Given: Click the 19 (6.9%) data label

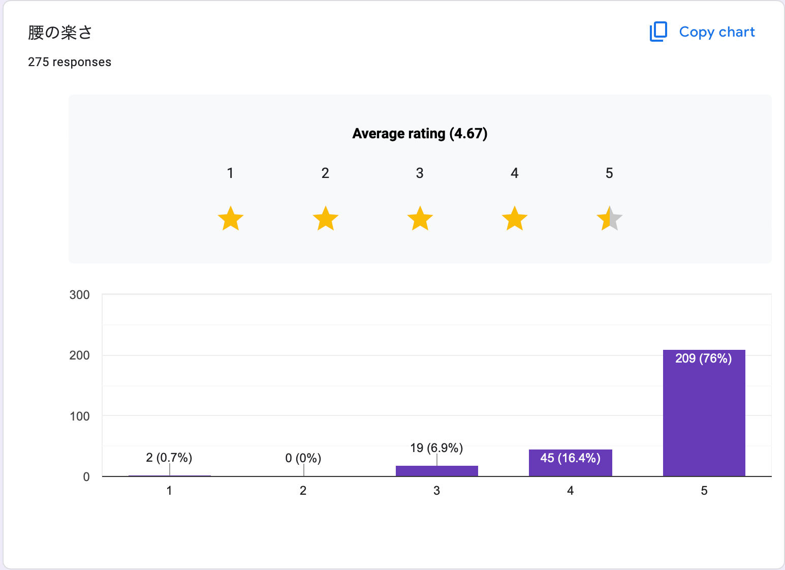Looking at the screenshot, I should click(436, 448).
